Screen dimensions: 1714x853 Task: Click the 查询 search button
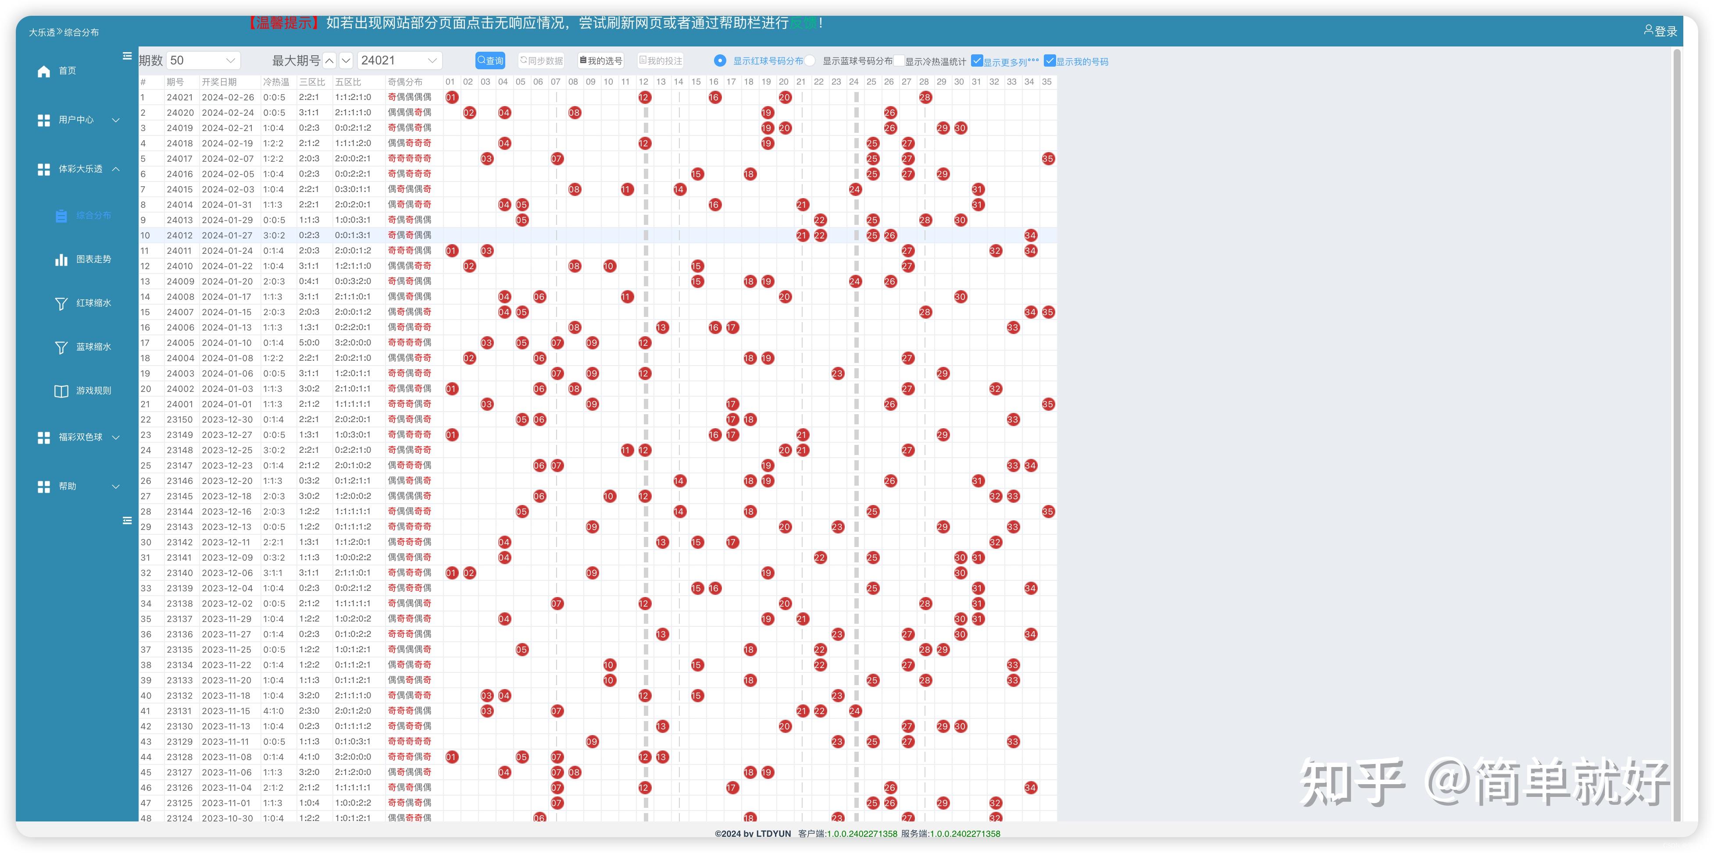(x=490, y=60)
